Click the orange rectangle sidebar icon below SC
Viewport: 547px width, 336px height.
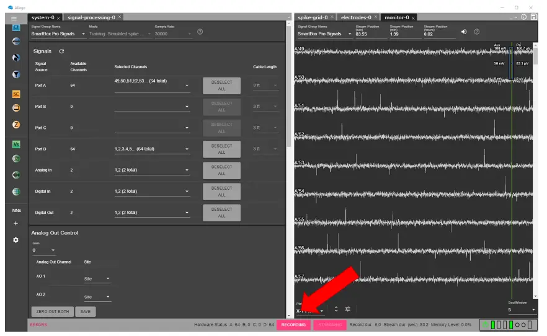click(x=16, y=108)
